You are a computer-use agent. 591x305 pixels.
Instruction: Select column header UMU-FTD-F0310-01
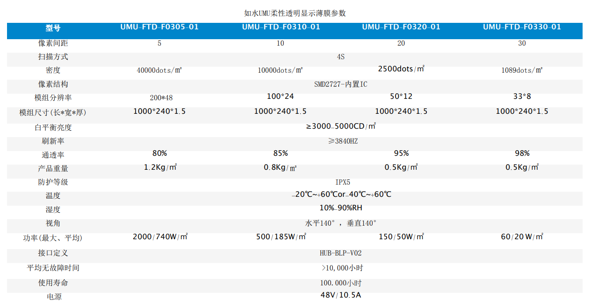click(281, 27)
